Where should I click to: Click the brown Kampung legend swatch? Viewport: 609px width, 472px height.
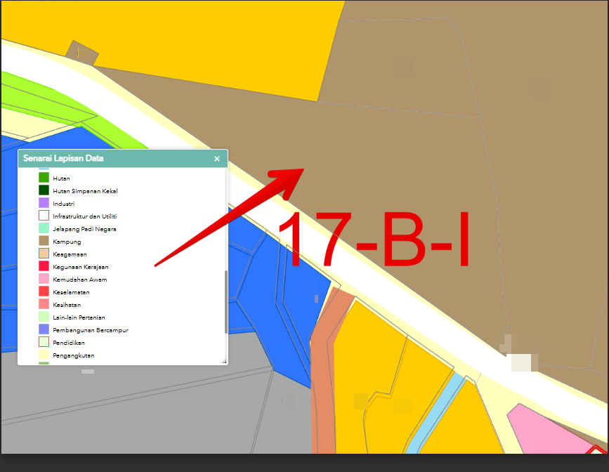pyautogui.click(x=44, y=241)
